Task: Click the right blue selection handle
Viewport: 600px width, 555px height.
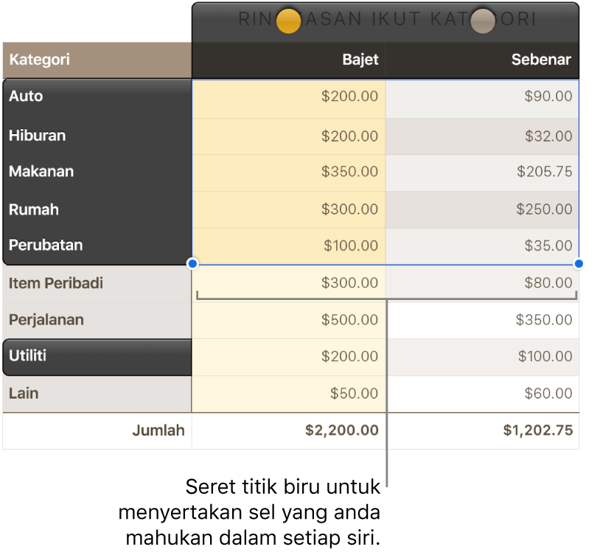Action: click(579, 263)
